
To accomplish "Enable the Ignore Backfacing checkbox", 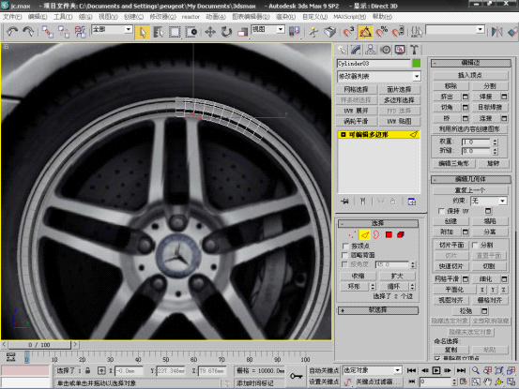I will click(344, 255).
